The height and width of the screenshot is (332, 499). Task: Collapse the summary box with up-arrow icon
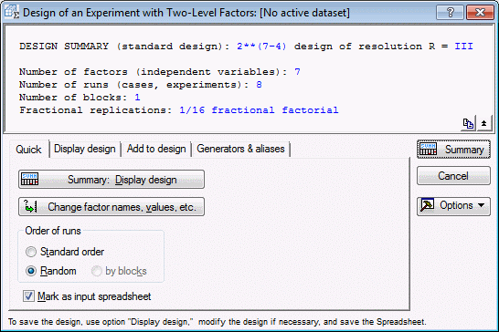pos(483,123)
